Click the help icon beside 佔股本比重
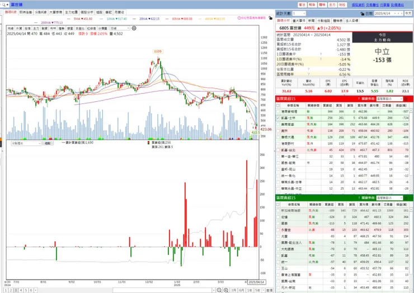The width and height of the screenshot is (414, 293). point(308,69)
